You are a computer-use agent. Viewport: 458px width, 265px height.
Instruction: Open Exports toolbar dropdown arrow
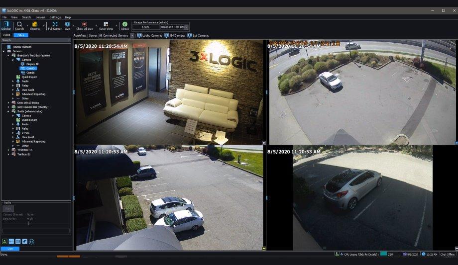(43, 26)
